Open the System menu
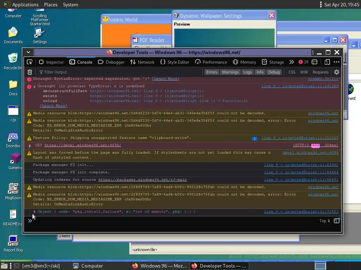The height and width of the screenshot is (270, 361). [x=71, y=5]
